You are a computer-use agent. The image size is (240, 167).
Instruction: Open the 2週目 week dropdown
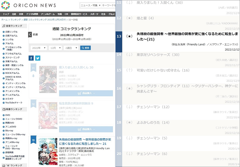pos(71,48)
